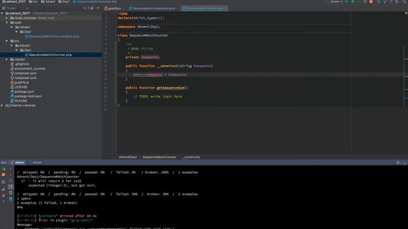Click the blue VCS update icon
Viewport: 408px width, 229px height.
coord(378,2)
